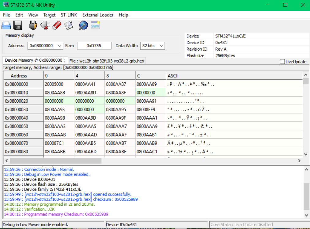Disconnect from target using red-x plug icon
The image size is (310, 229).
(45, 25)
